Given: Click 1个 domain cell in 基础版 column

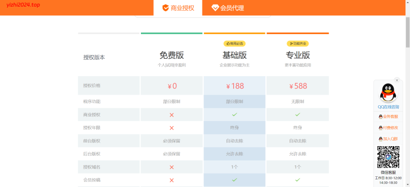Looking at the screenshot, I should [235, 167].
